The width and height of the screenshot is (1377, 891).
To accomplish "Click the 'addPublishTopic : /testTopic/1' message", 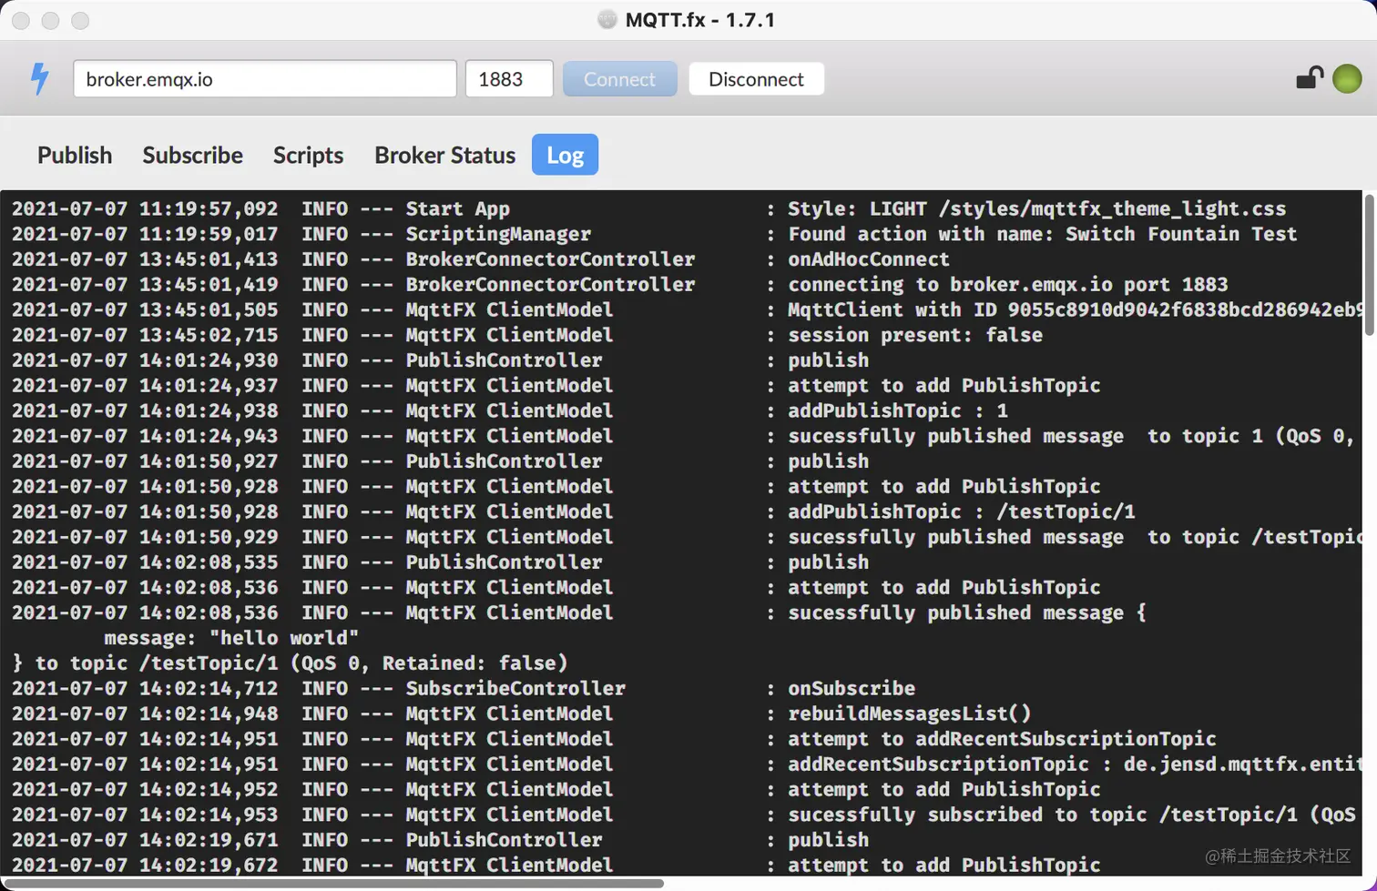I will coord(961,512).
